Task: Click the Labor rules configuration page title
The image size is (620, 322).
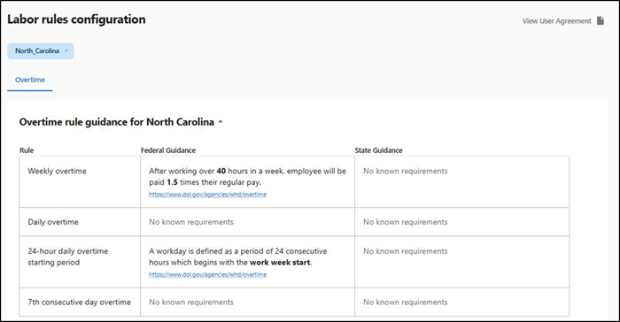Action: pos(76,19)
